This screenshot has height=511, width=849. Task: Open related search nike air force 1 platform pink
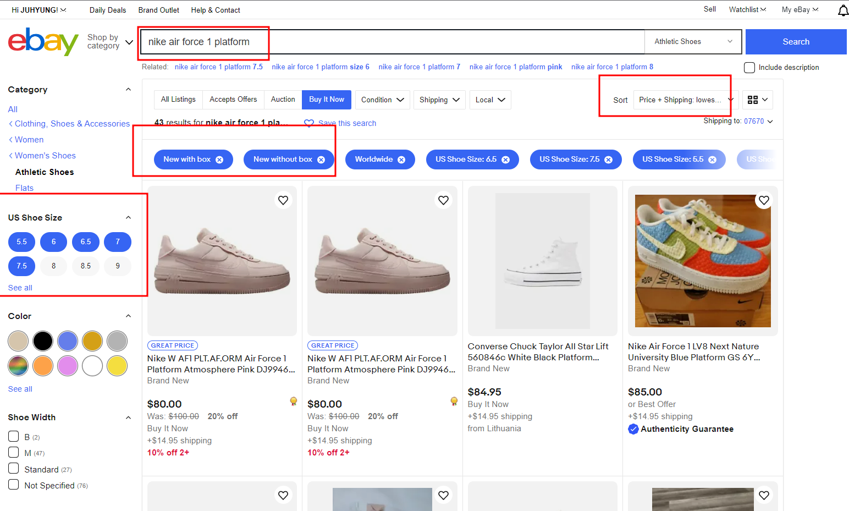tap(516, 67)
